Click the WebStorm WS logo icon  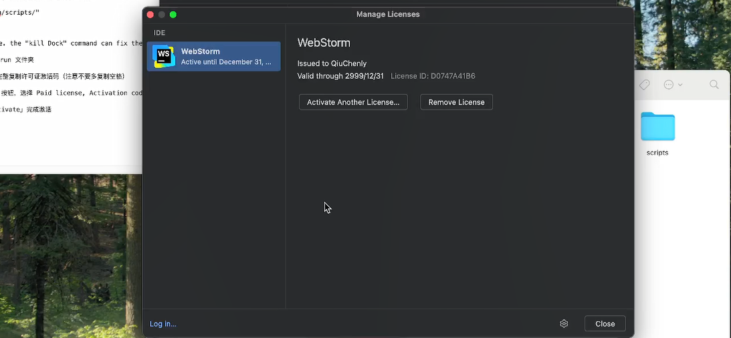tap(164, 56)
